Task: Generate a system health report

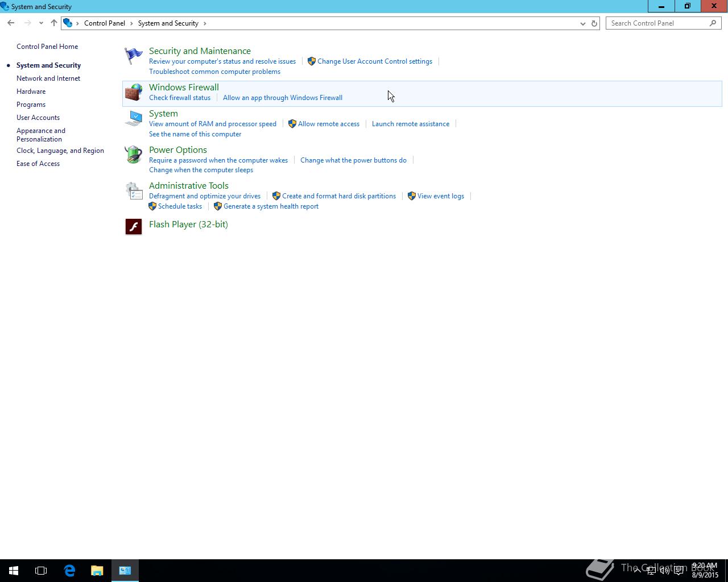Action: tap(271, 206)
